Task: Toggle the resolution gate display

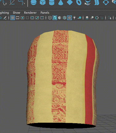Action: click(22, 18)
